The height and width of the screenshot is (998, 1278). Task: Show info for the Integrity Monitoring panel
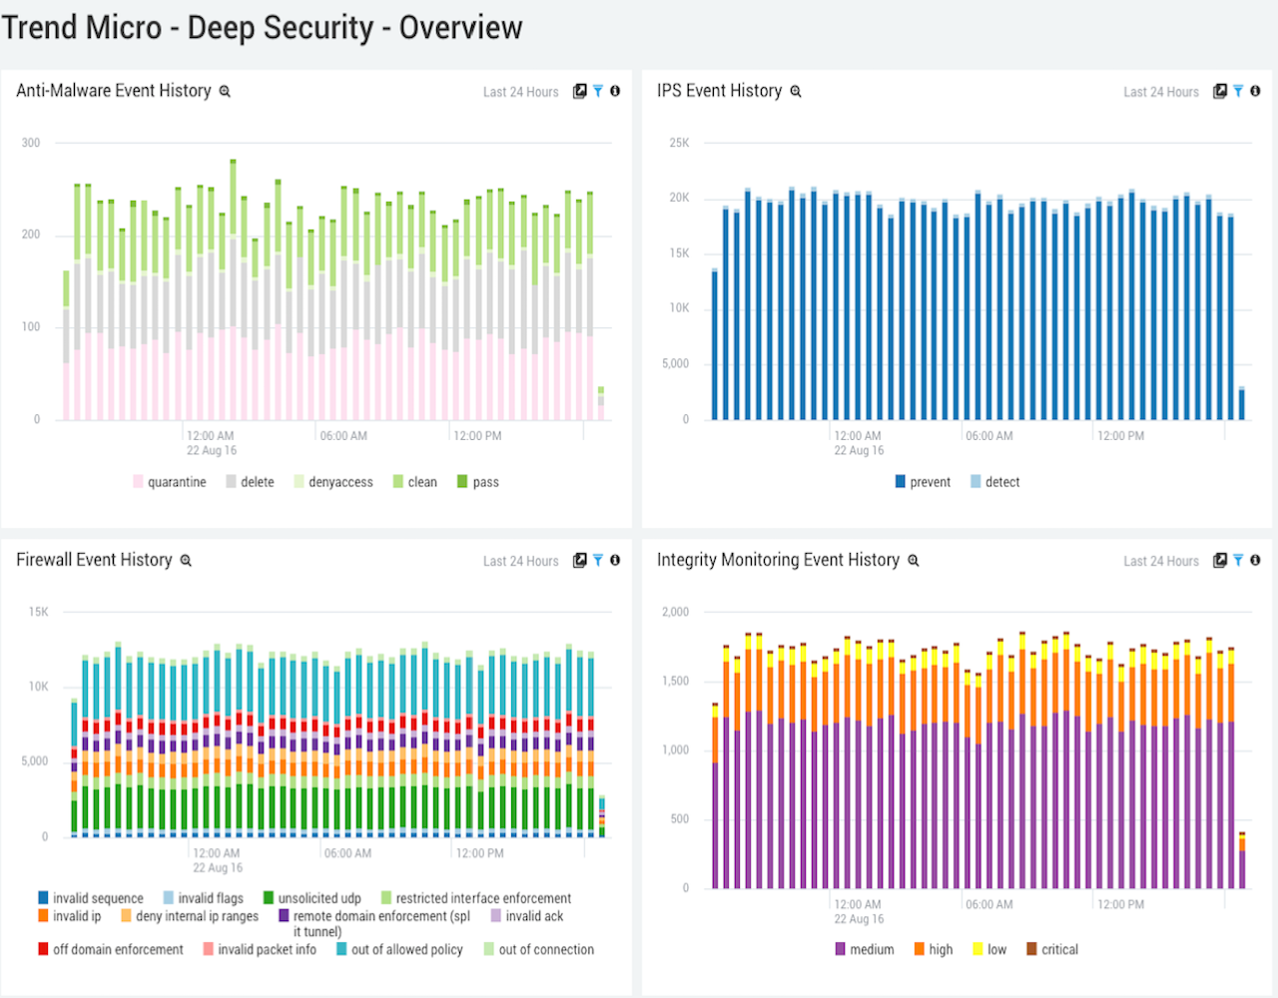[1255, 560]
